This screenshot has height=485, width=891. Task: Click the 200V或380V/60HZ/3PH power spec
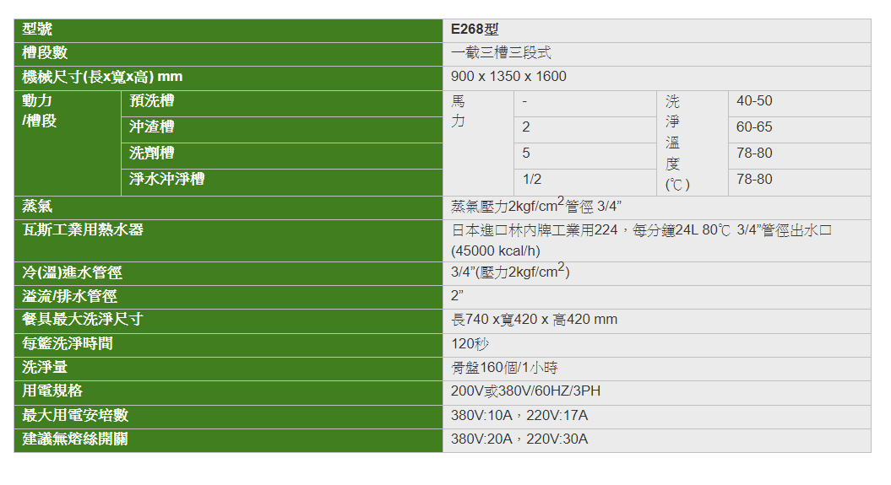(x=526, y=391)
